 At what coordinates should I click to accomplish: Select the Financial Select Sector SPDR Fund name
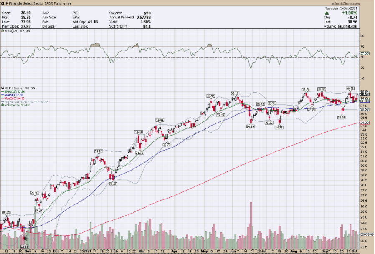coord(35,4)
